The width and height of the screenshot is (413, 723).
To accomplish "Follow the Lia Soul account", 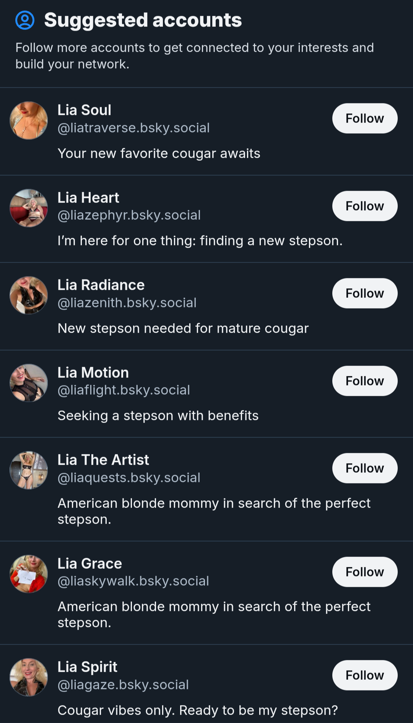I will click(365, 118).
